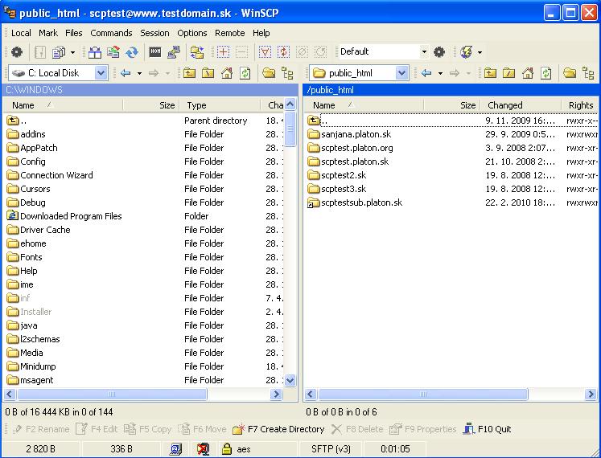Viewport: 601px width, 458px height.
Task: Open the Files menu
Action: click(73, 33)
